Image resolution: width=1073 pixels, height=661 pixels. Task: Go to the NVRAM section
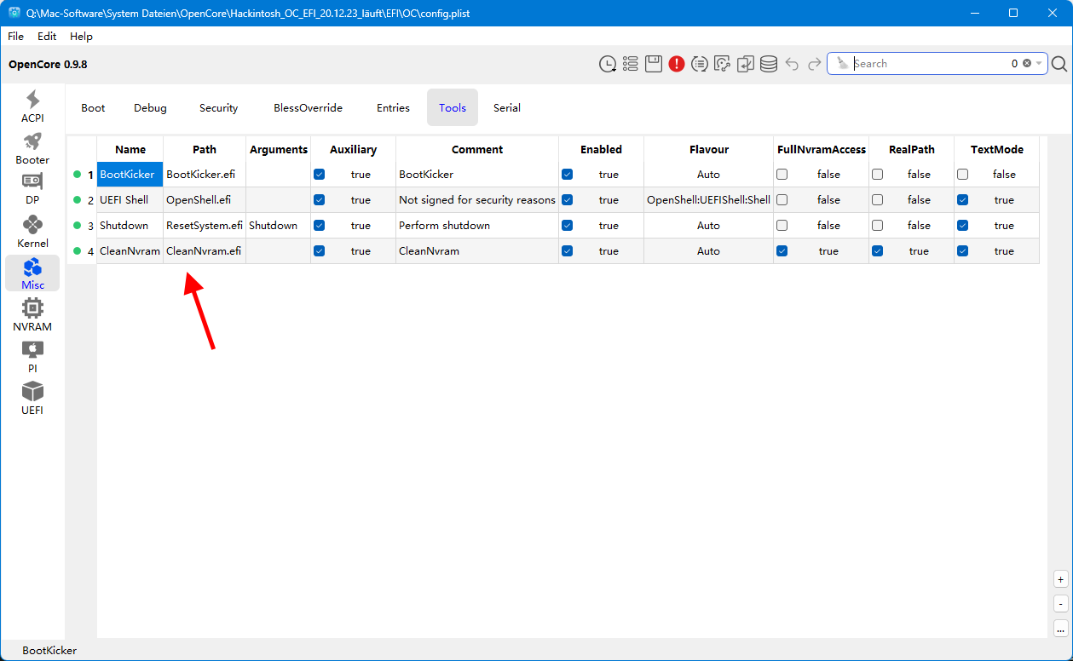click(x=32, y=314)
